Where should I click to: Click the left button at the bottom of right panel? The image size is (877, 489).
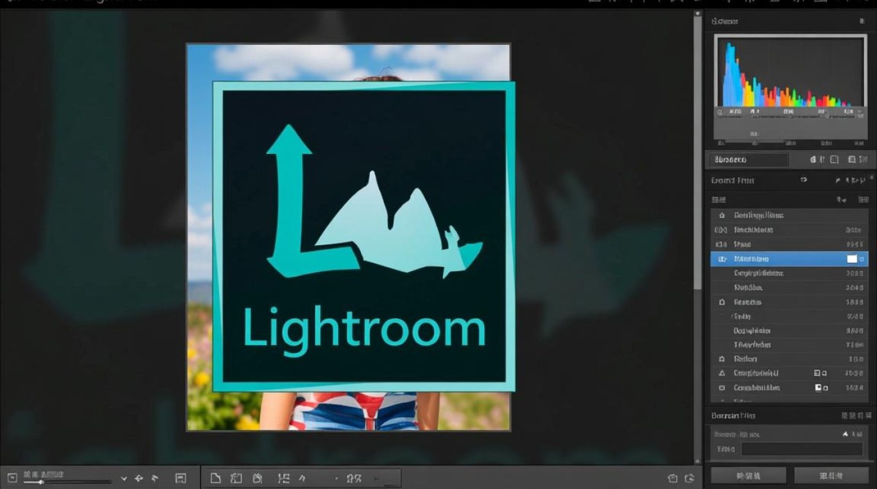(x=748, y=475)
